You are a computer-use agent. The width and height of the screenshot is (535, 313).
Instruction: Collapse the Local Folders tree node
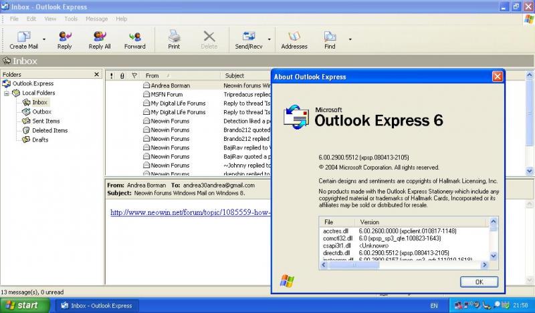(x=7, y=93)
